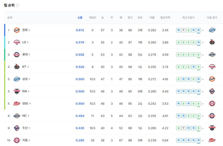
Task: Click the 롯데 Giants logo in third row
Action: point(17,55)
